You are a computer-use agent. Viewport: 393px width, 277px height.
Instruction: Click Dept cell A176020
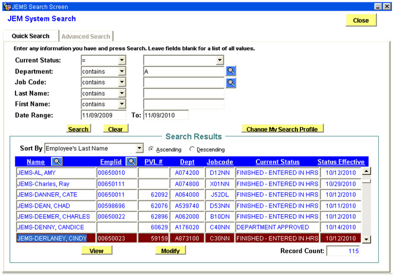coord(187,227)
